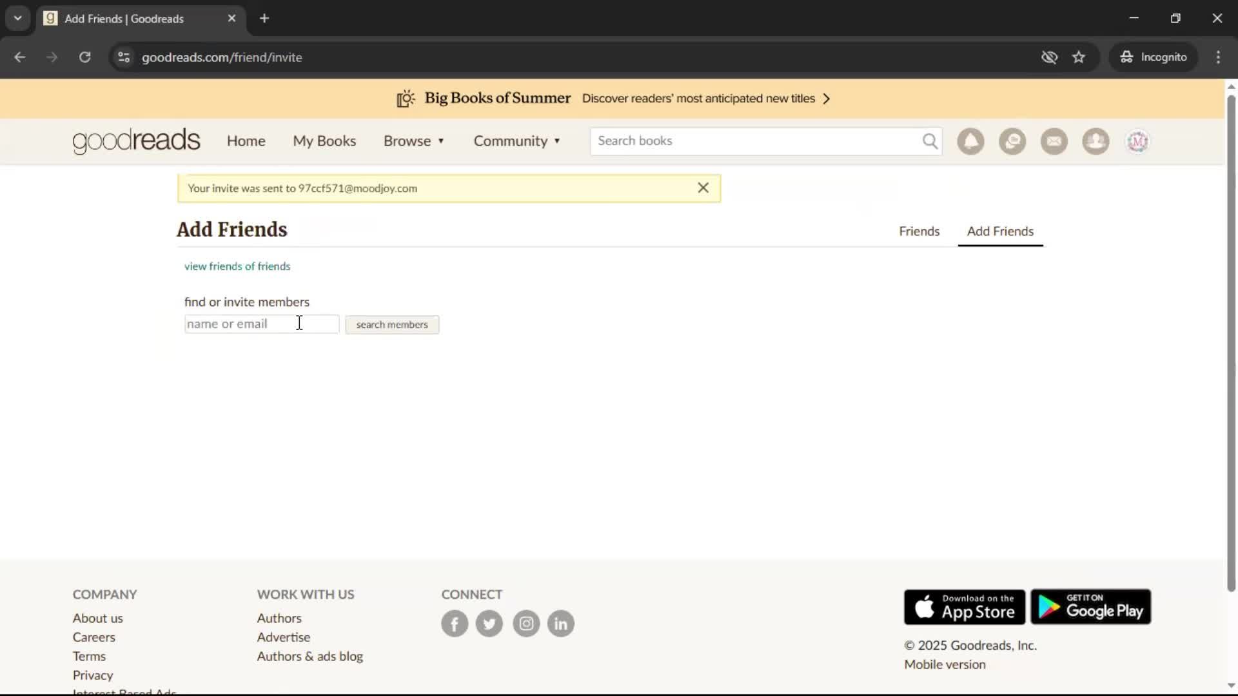Click the Big Books of Summer title
The width and height of the screenshot is (1238, 696).
[497, 98]
